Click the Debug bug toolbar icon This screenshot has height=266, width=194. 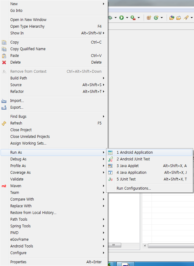(110, 18)
